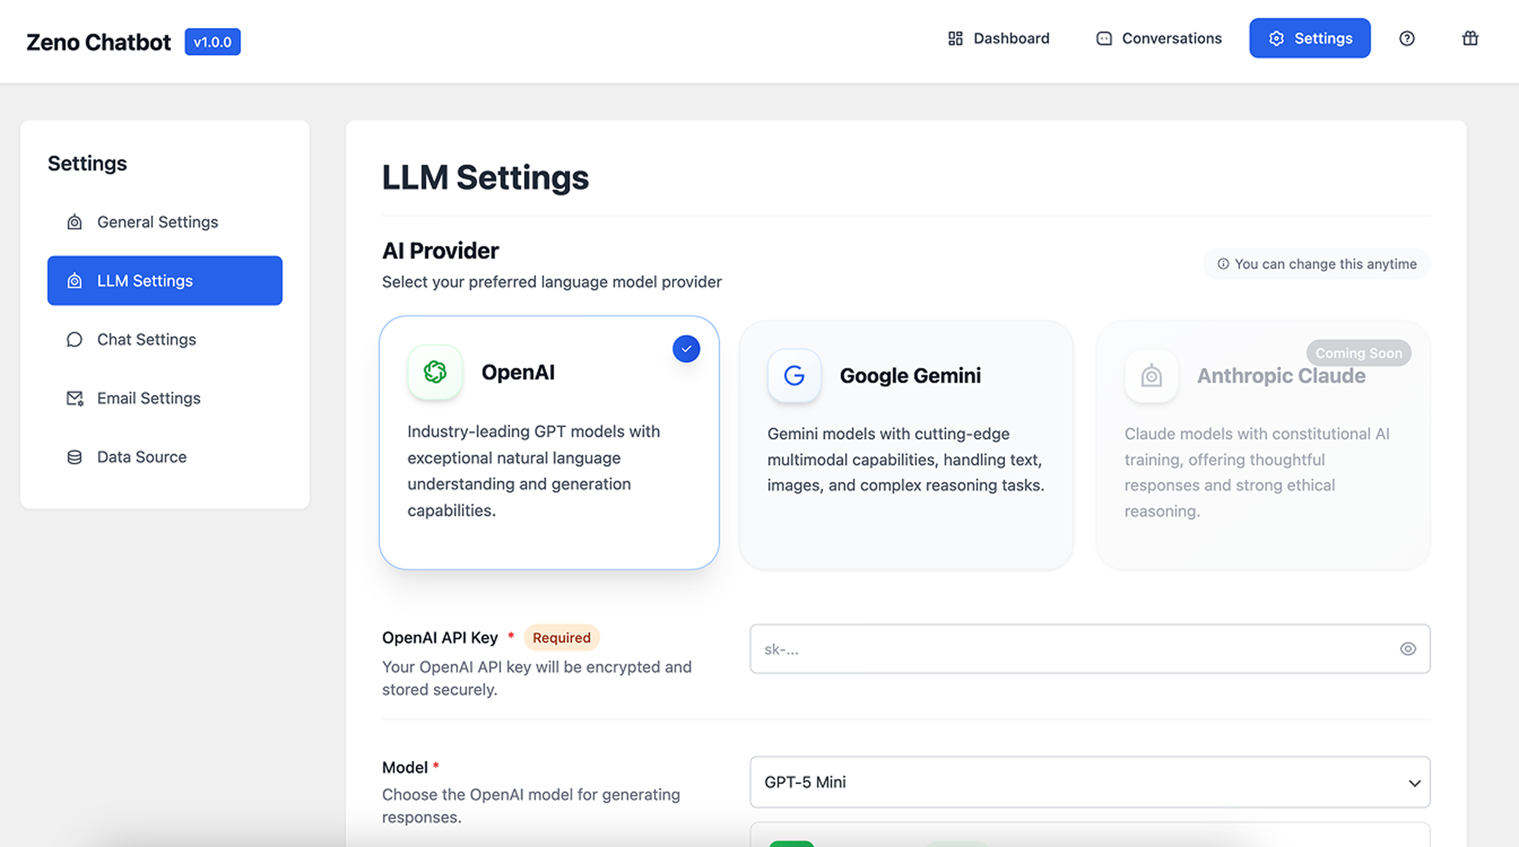Open the gift box icon in header
Screen dimensions: 1519x847
pos(1469,38)
